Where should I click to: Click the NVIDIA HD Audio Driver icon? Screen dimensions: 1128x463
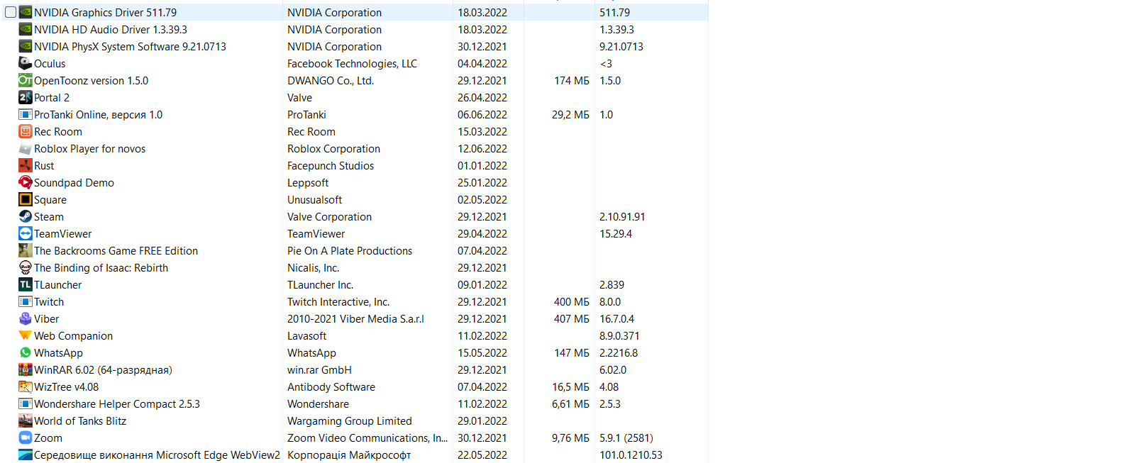click(26, 29)
